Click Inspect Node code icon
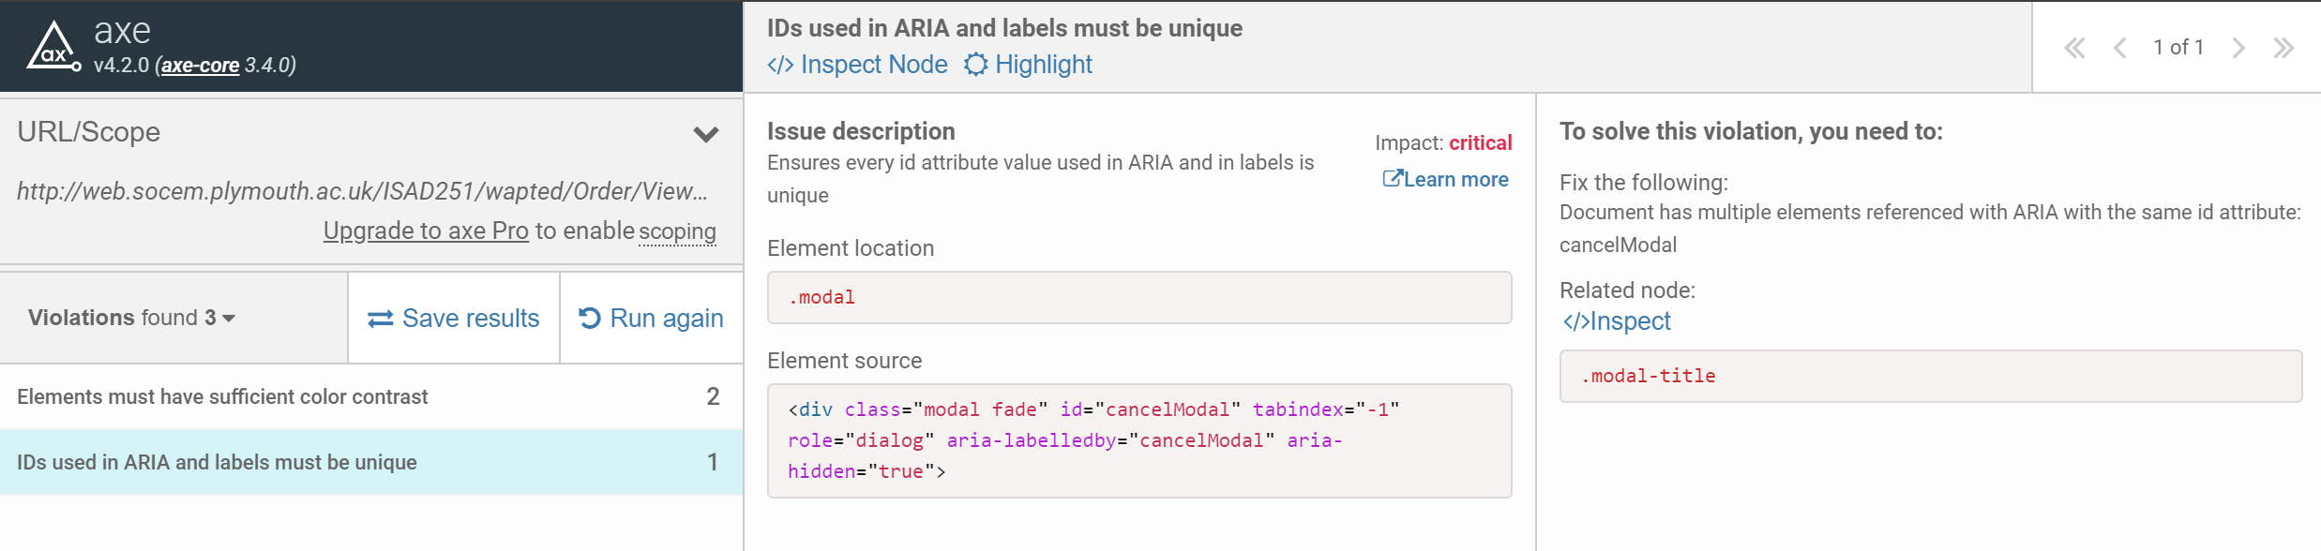 [x=780, y=65]
